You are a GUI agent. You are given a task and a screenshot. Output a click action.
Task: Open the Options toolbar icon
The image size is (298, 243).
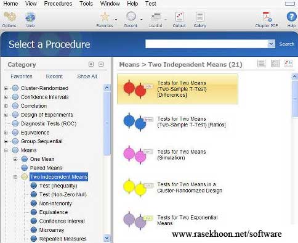pos(9,17)
